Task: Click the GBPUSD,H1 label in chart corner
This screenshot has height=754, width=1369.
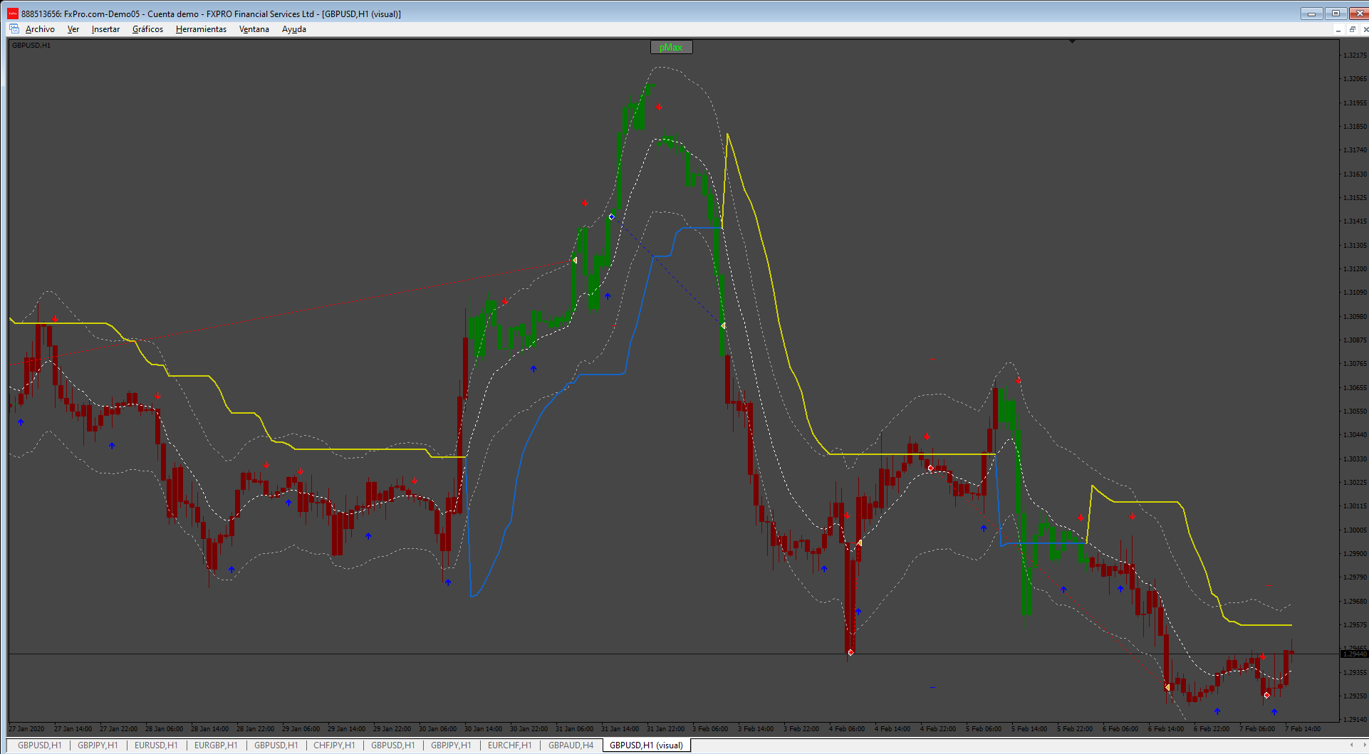Action: tap(31, 45)
